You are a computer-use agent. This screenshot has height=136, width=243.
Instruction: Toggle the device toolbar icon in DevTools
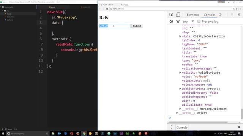click(178, 15)
